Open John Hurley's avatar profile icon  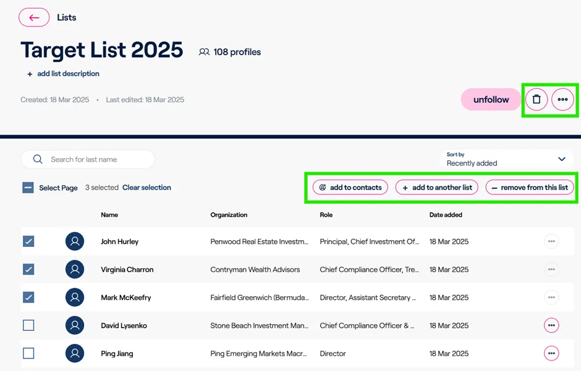pos(75,241)
